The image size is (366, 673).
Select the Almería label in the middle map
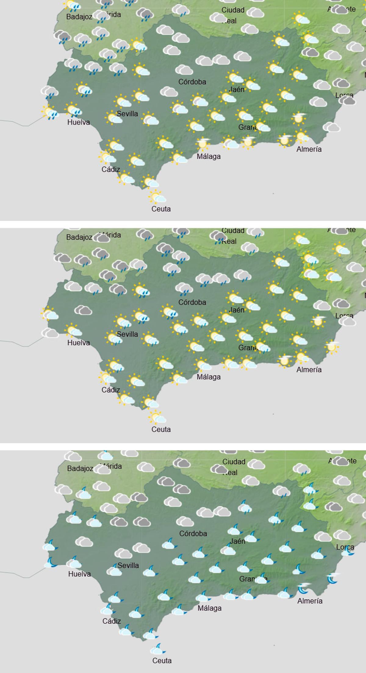tap(309, 369)
